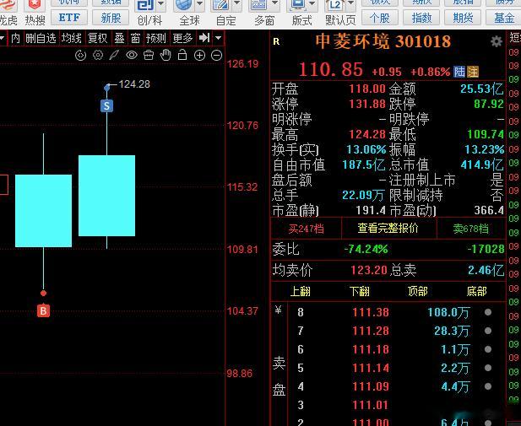Expand dropdown arrow next to 多窗
The width and height of the screenshot is (521, 426).
[x=275, y=4]
